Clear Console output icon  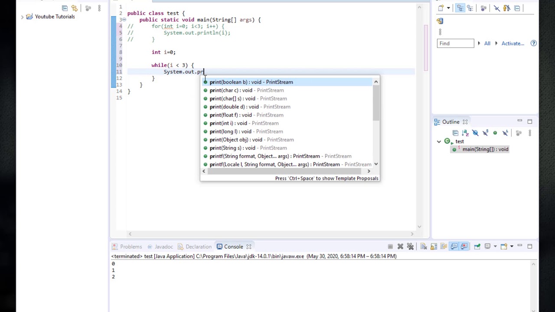point(424,247)
